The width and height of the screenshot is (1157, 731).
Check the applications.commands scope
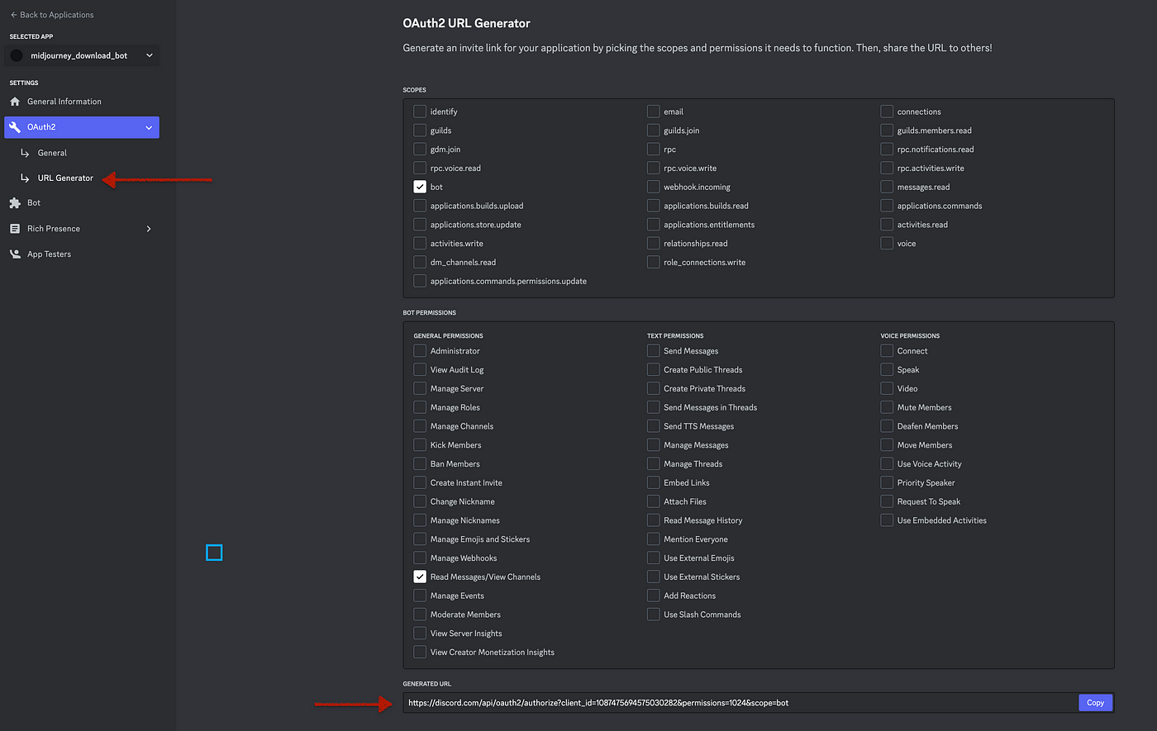(887, 206)
